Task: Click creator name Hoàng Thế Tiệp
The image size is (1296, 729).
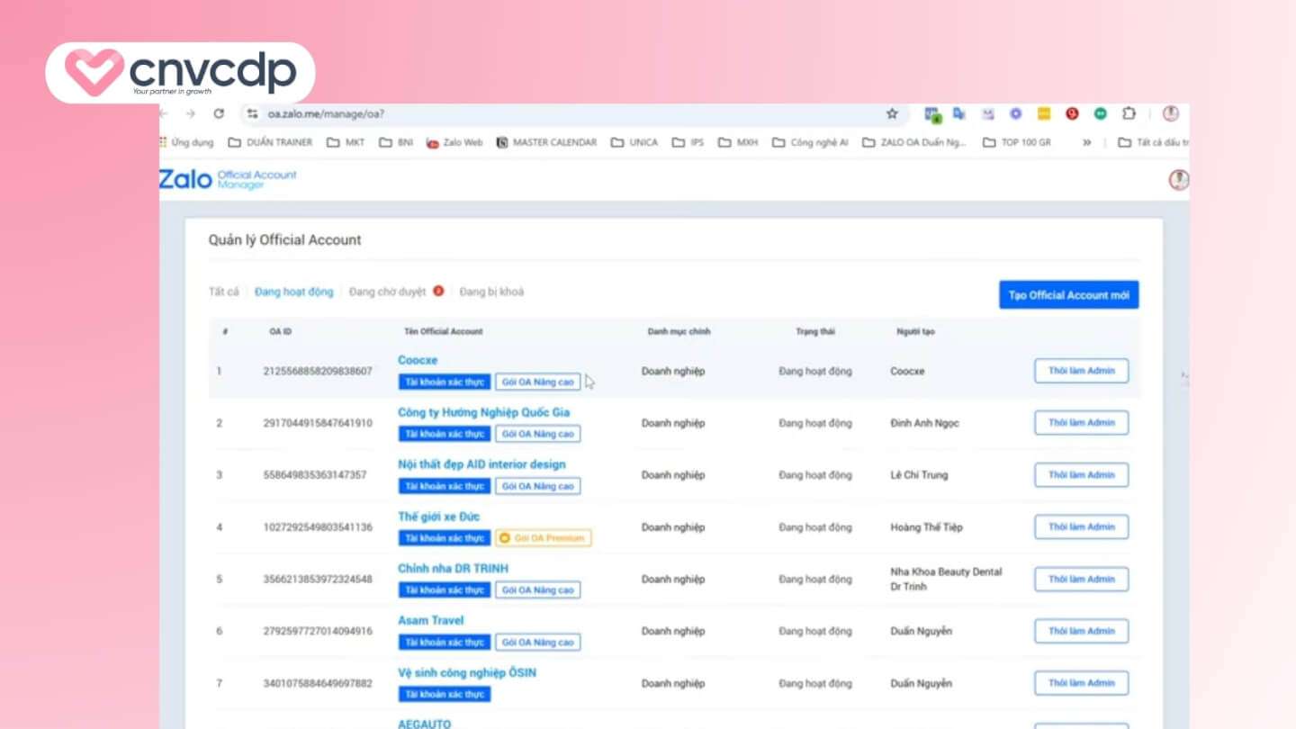Action: click(926, 527)
